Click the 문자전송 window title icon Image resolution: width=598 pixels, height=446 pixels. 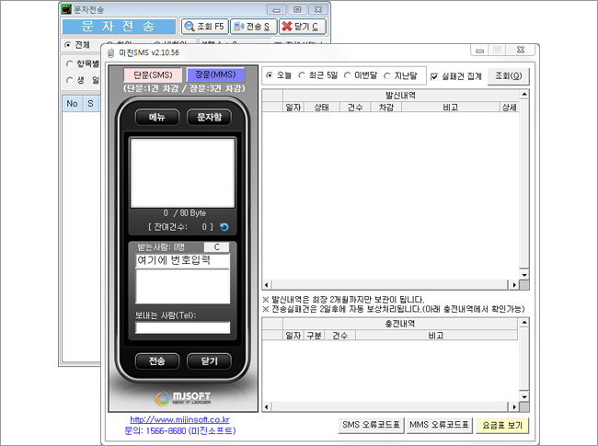tap(66, 9)
